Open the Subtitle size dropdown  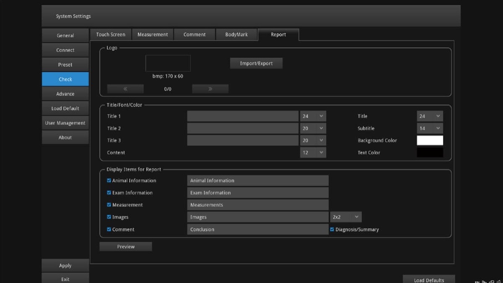pyautogui.click(x=430, y=129)
